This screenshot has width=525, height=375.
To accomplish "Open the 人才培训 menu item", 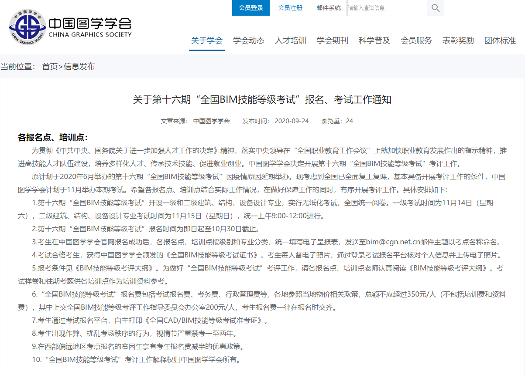I will (291, 41).
